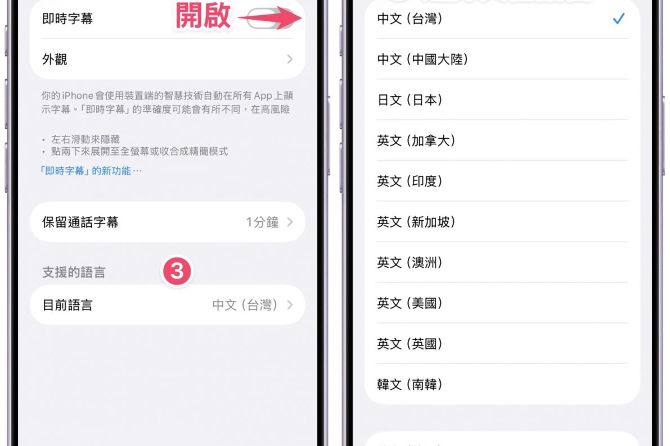Open the 外觀 settings row

click(168, 59)
